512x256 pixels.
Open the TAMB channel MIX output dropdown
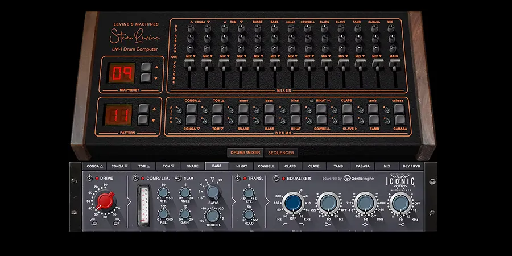pos(359,56)
